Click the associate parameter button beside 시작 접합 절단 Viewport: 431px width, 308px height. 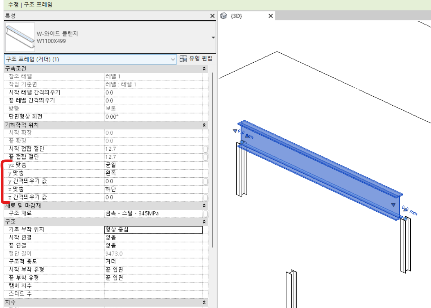click(205, 149)
